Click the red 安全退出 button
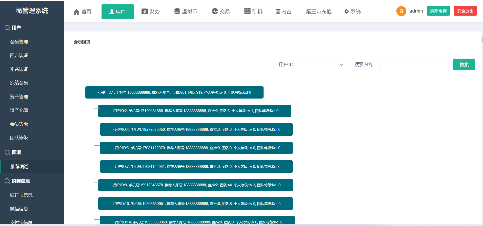 [x=465, y=11]
